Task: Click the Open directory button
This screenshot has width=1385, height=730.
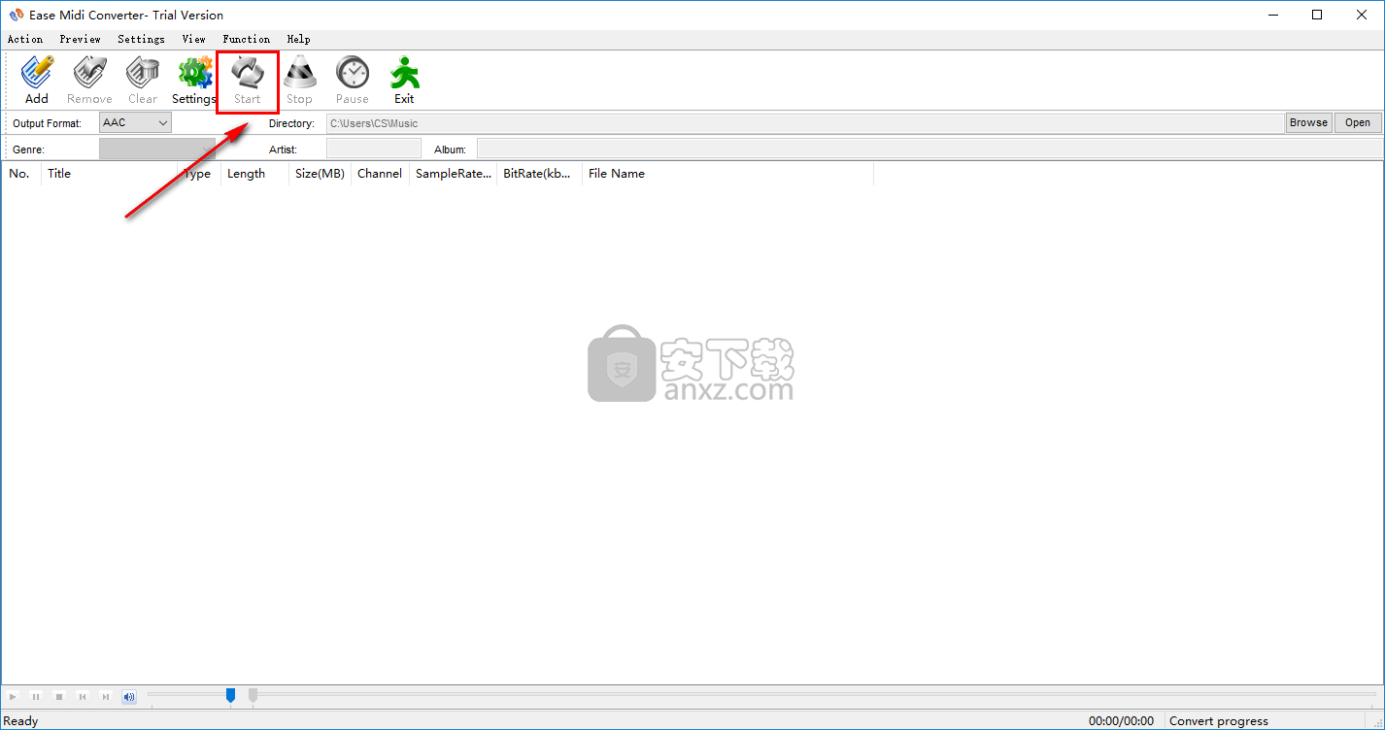Action: [x=1358, y=122]
